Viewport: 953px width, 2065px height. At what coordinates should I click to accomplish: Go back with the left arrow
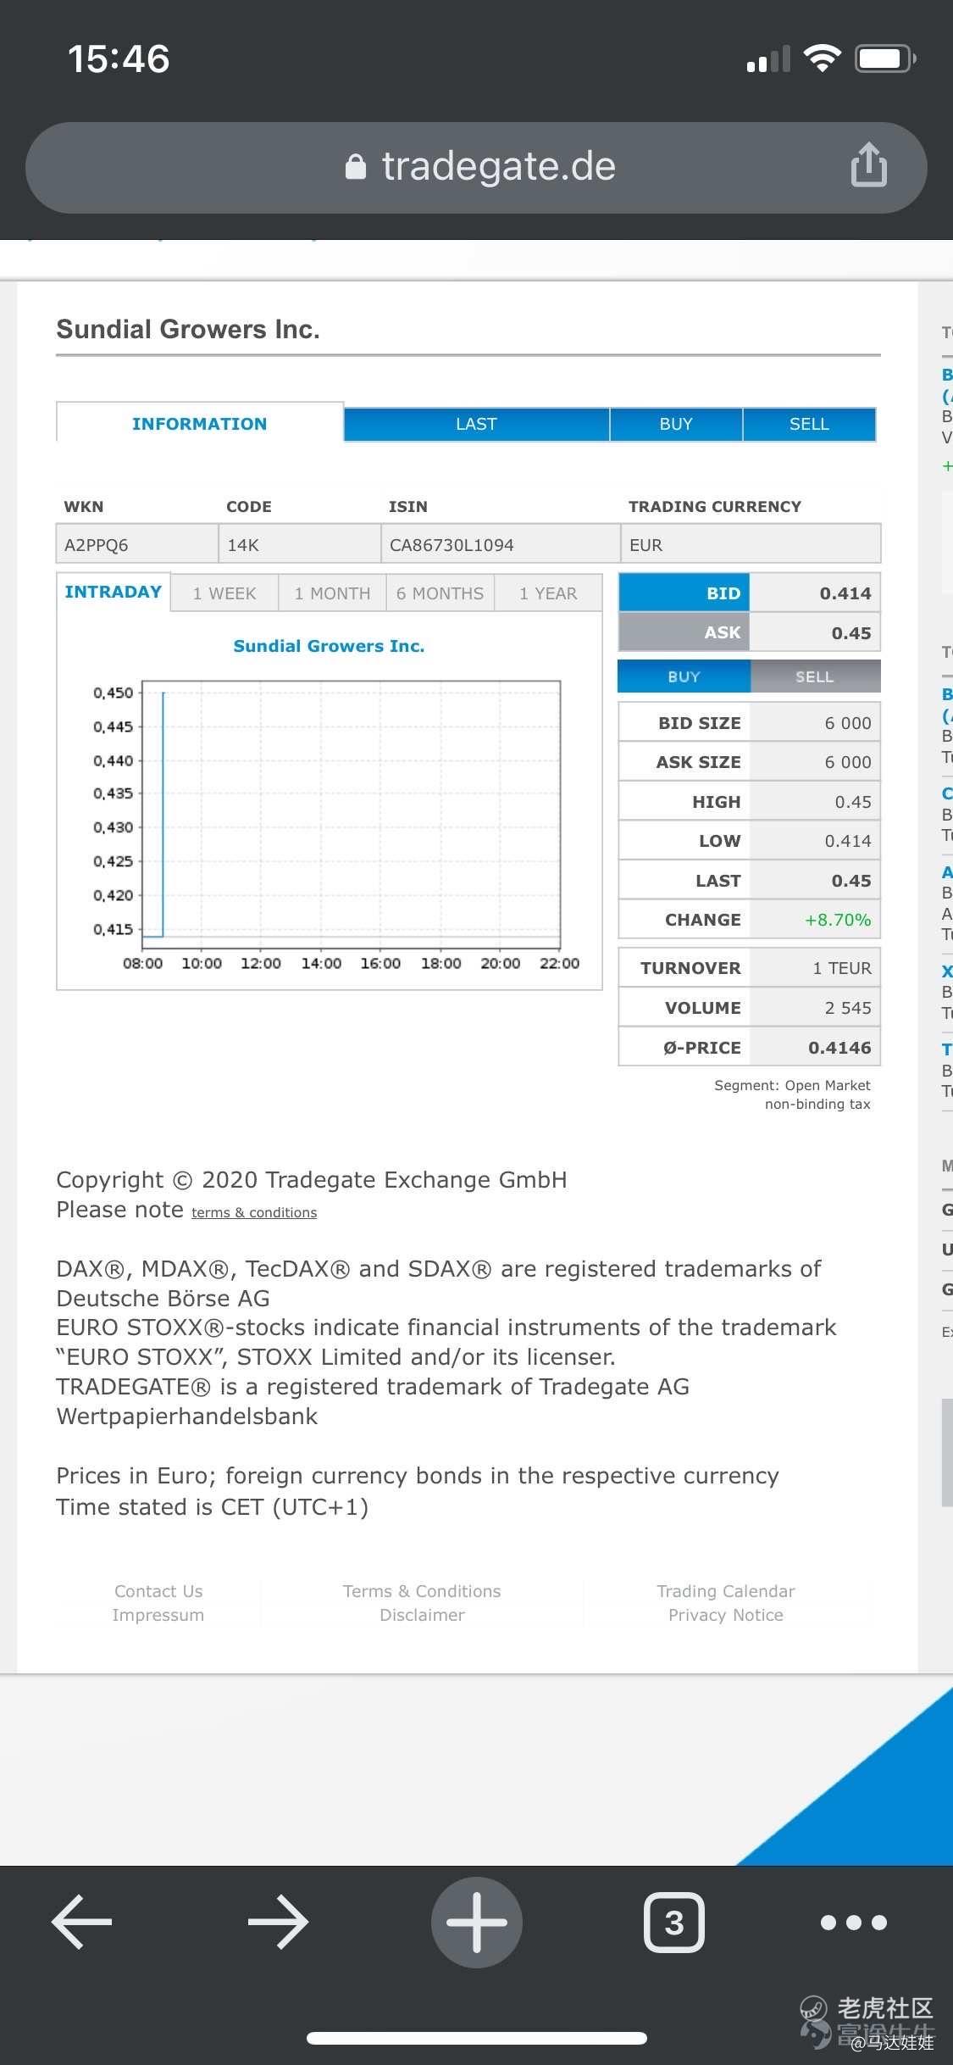82,1922
